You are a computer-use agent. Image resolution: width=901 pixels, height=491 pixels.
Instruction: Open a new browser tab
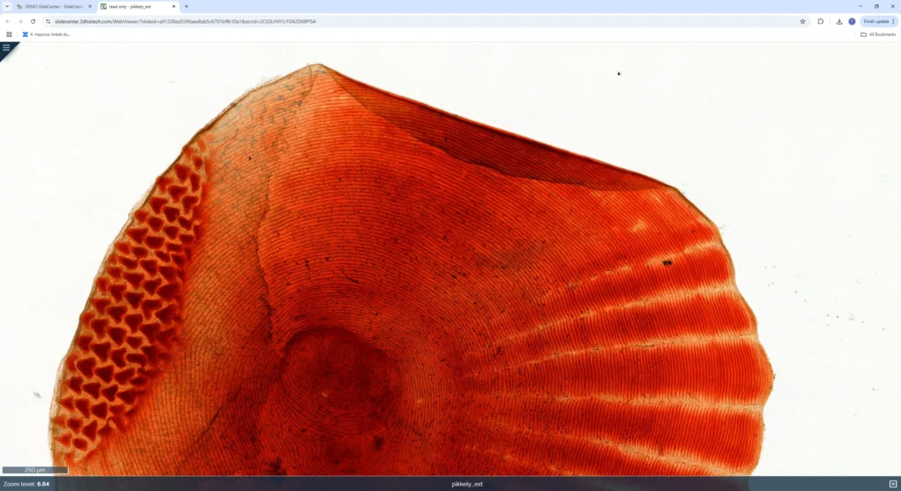pos(187,6)
